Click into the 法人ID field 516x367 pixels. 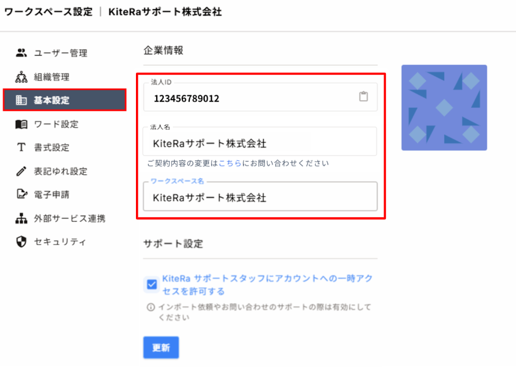pos(249,98)
